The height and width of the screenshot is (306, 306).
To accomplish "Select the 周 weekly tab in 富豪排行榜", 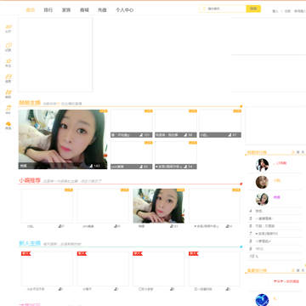I will point(297,270).
